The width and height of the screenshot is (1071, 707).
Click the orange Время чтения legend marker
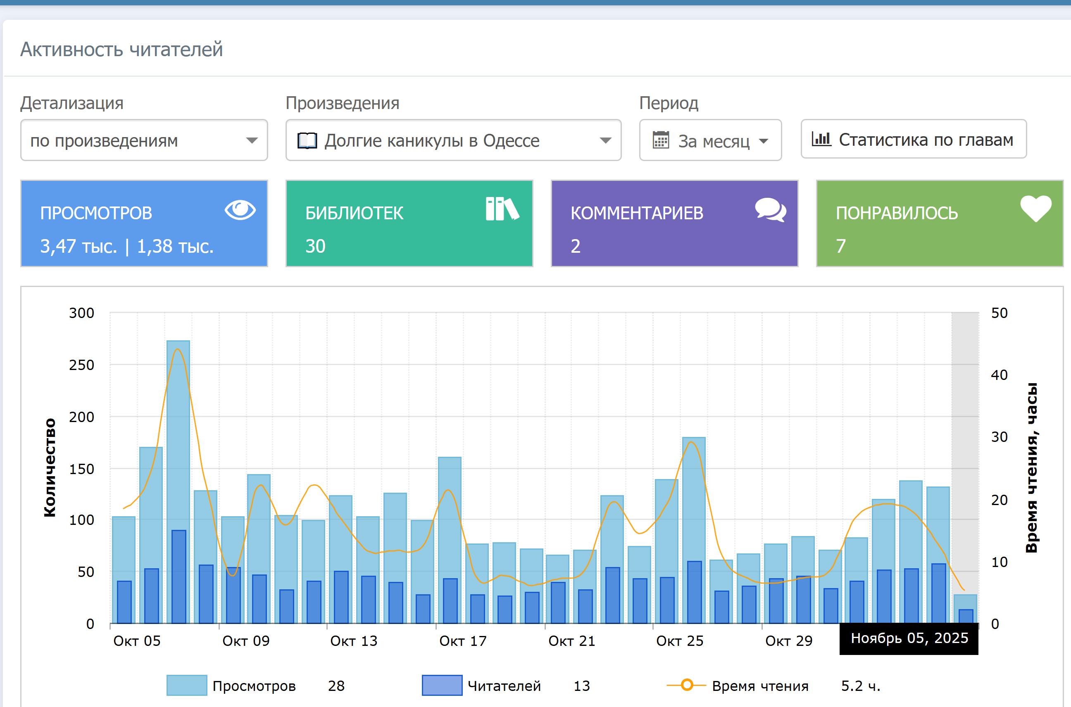tap(686, 685)
